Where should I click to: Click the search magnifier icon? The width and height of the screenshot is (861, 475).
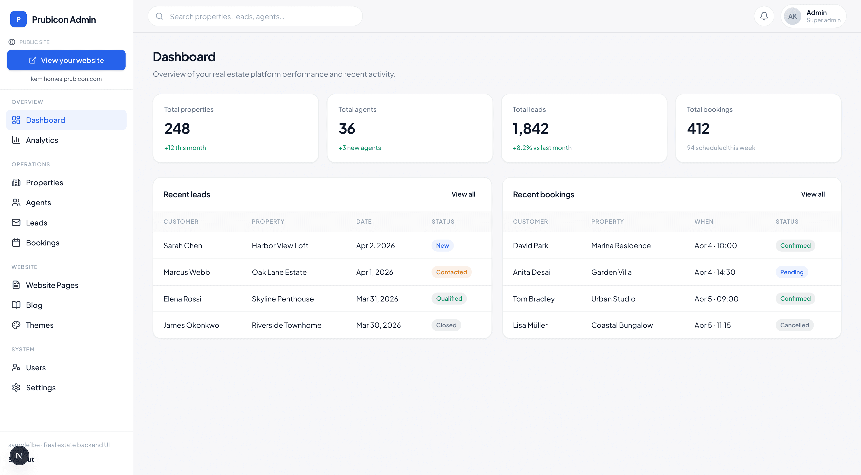[159, 16]
